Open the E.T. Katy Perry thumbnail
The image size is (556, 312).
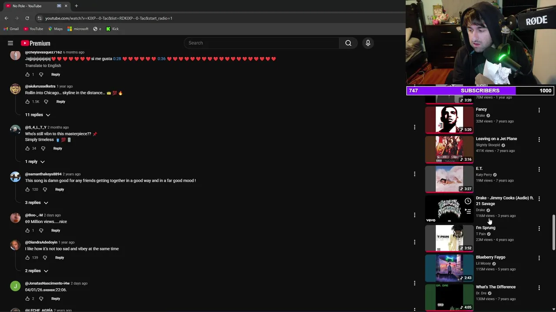449,179
